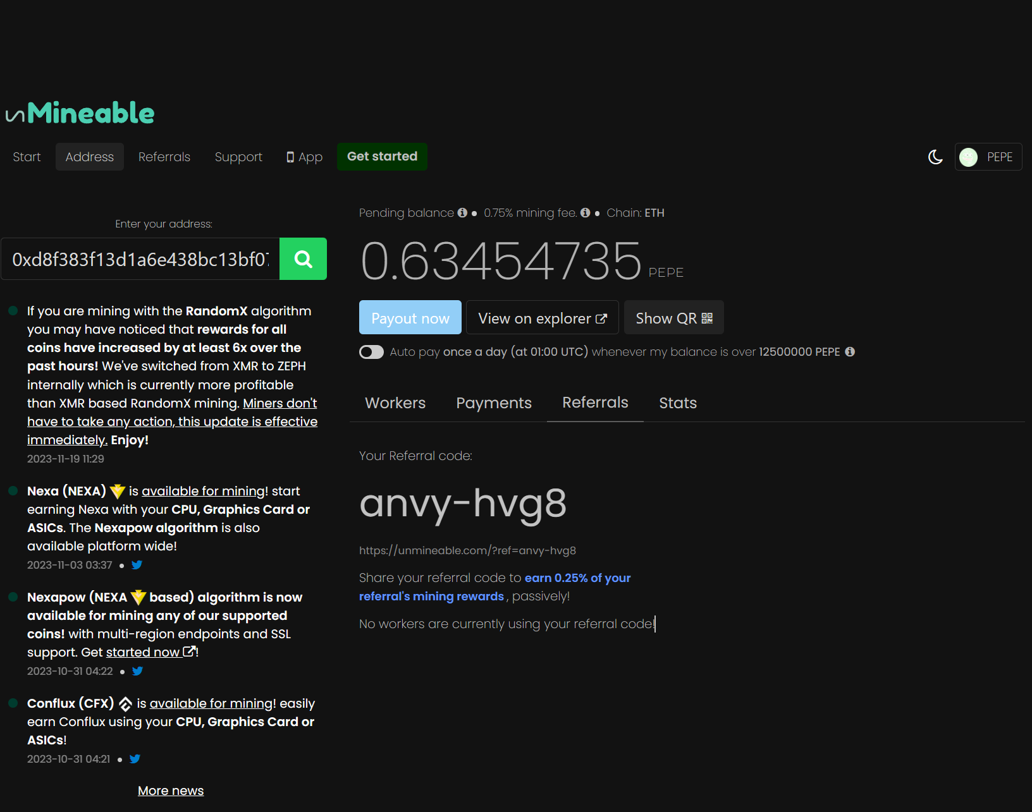This screenshot has width=1032, height=812.
Task: Click the wallet address input field
Action: pyautogui.click(x=140, y=259)
